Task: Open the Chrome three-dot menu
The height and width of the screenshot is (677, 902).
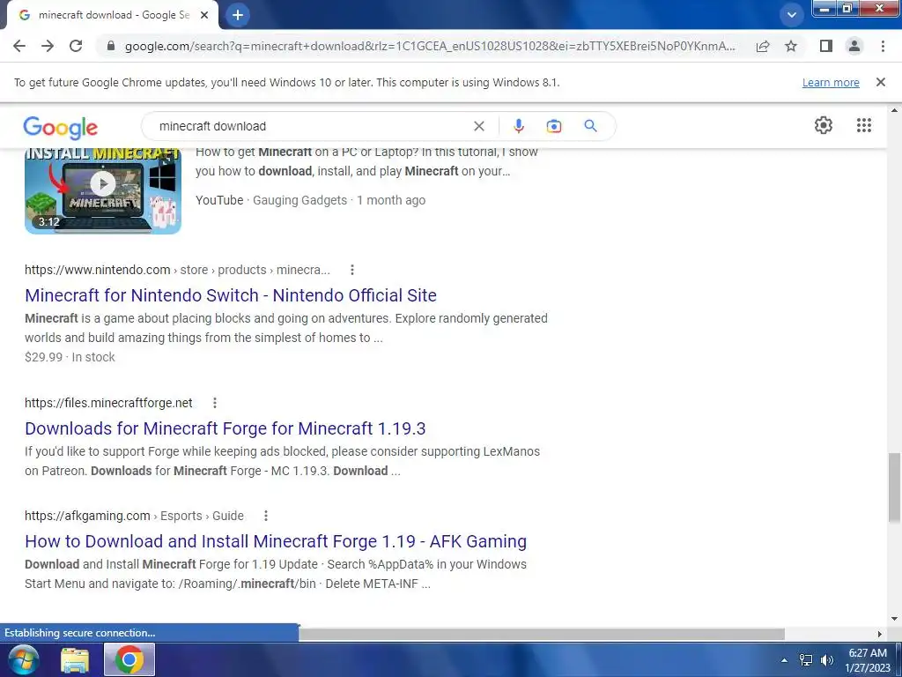Action: [x=883, y=46]
